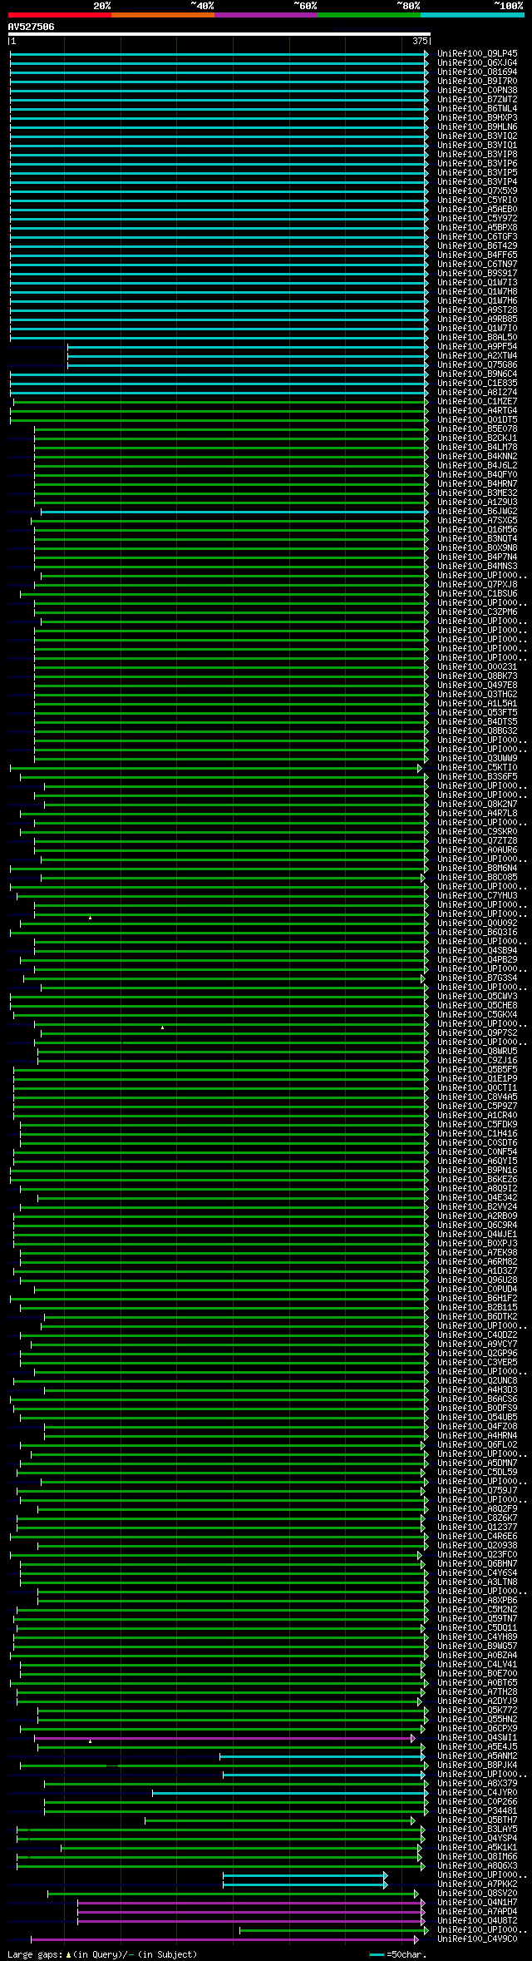Select hit label UniRef100_B9S917
532x1961 pixels.
coord(477,274)
